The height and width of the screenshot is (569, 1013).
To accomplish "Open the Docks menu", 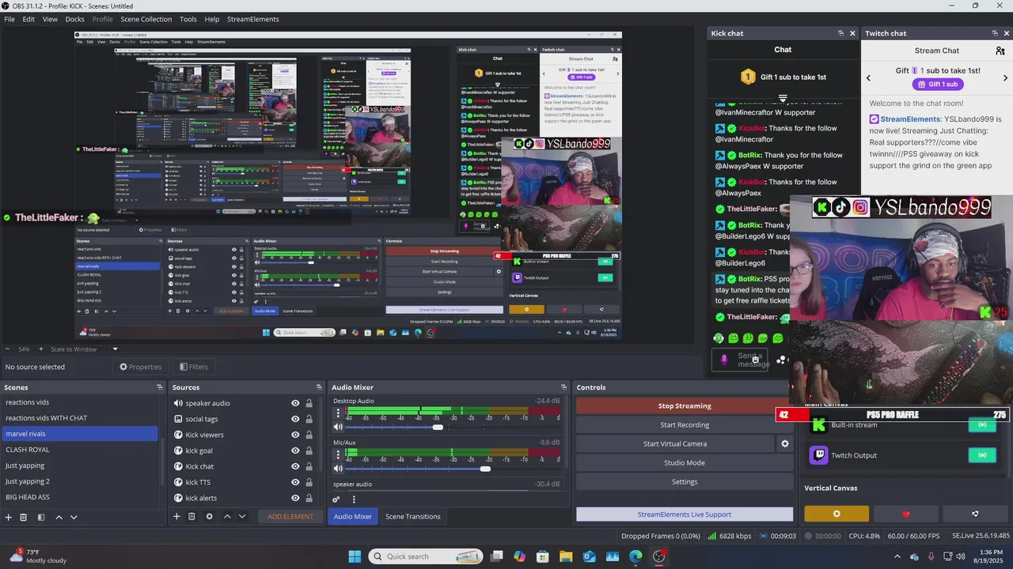I will pos(74,19).
